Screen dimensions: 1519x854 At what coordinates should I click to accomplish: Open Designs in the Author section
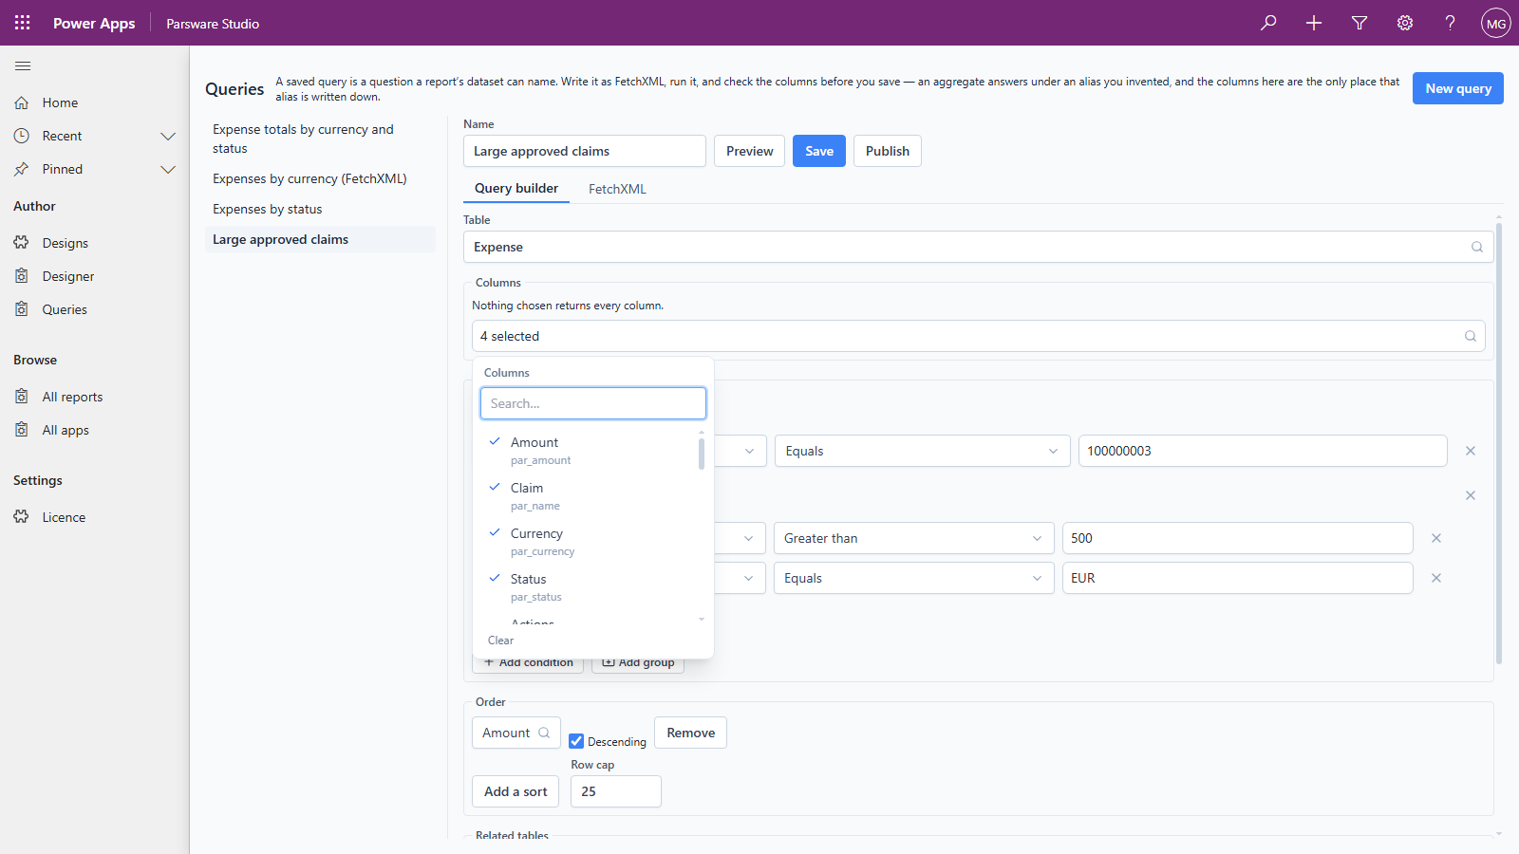pos(95,243)
